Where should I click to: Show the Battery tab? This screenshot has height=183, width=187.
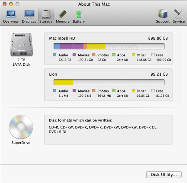[79, 17]
